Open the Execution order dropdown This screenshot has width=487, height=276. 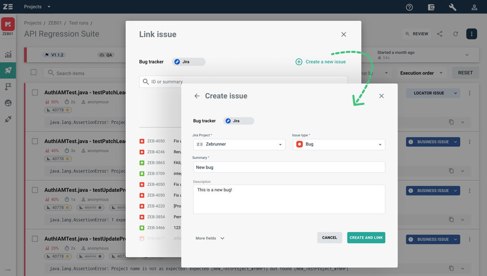(421, 73)
